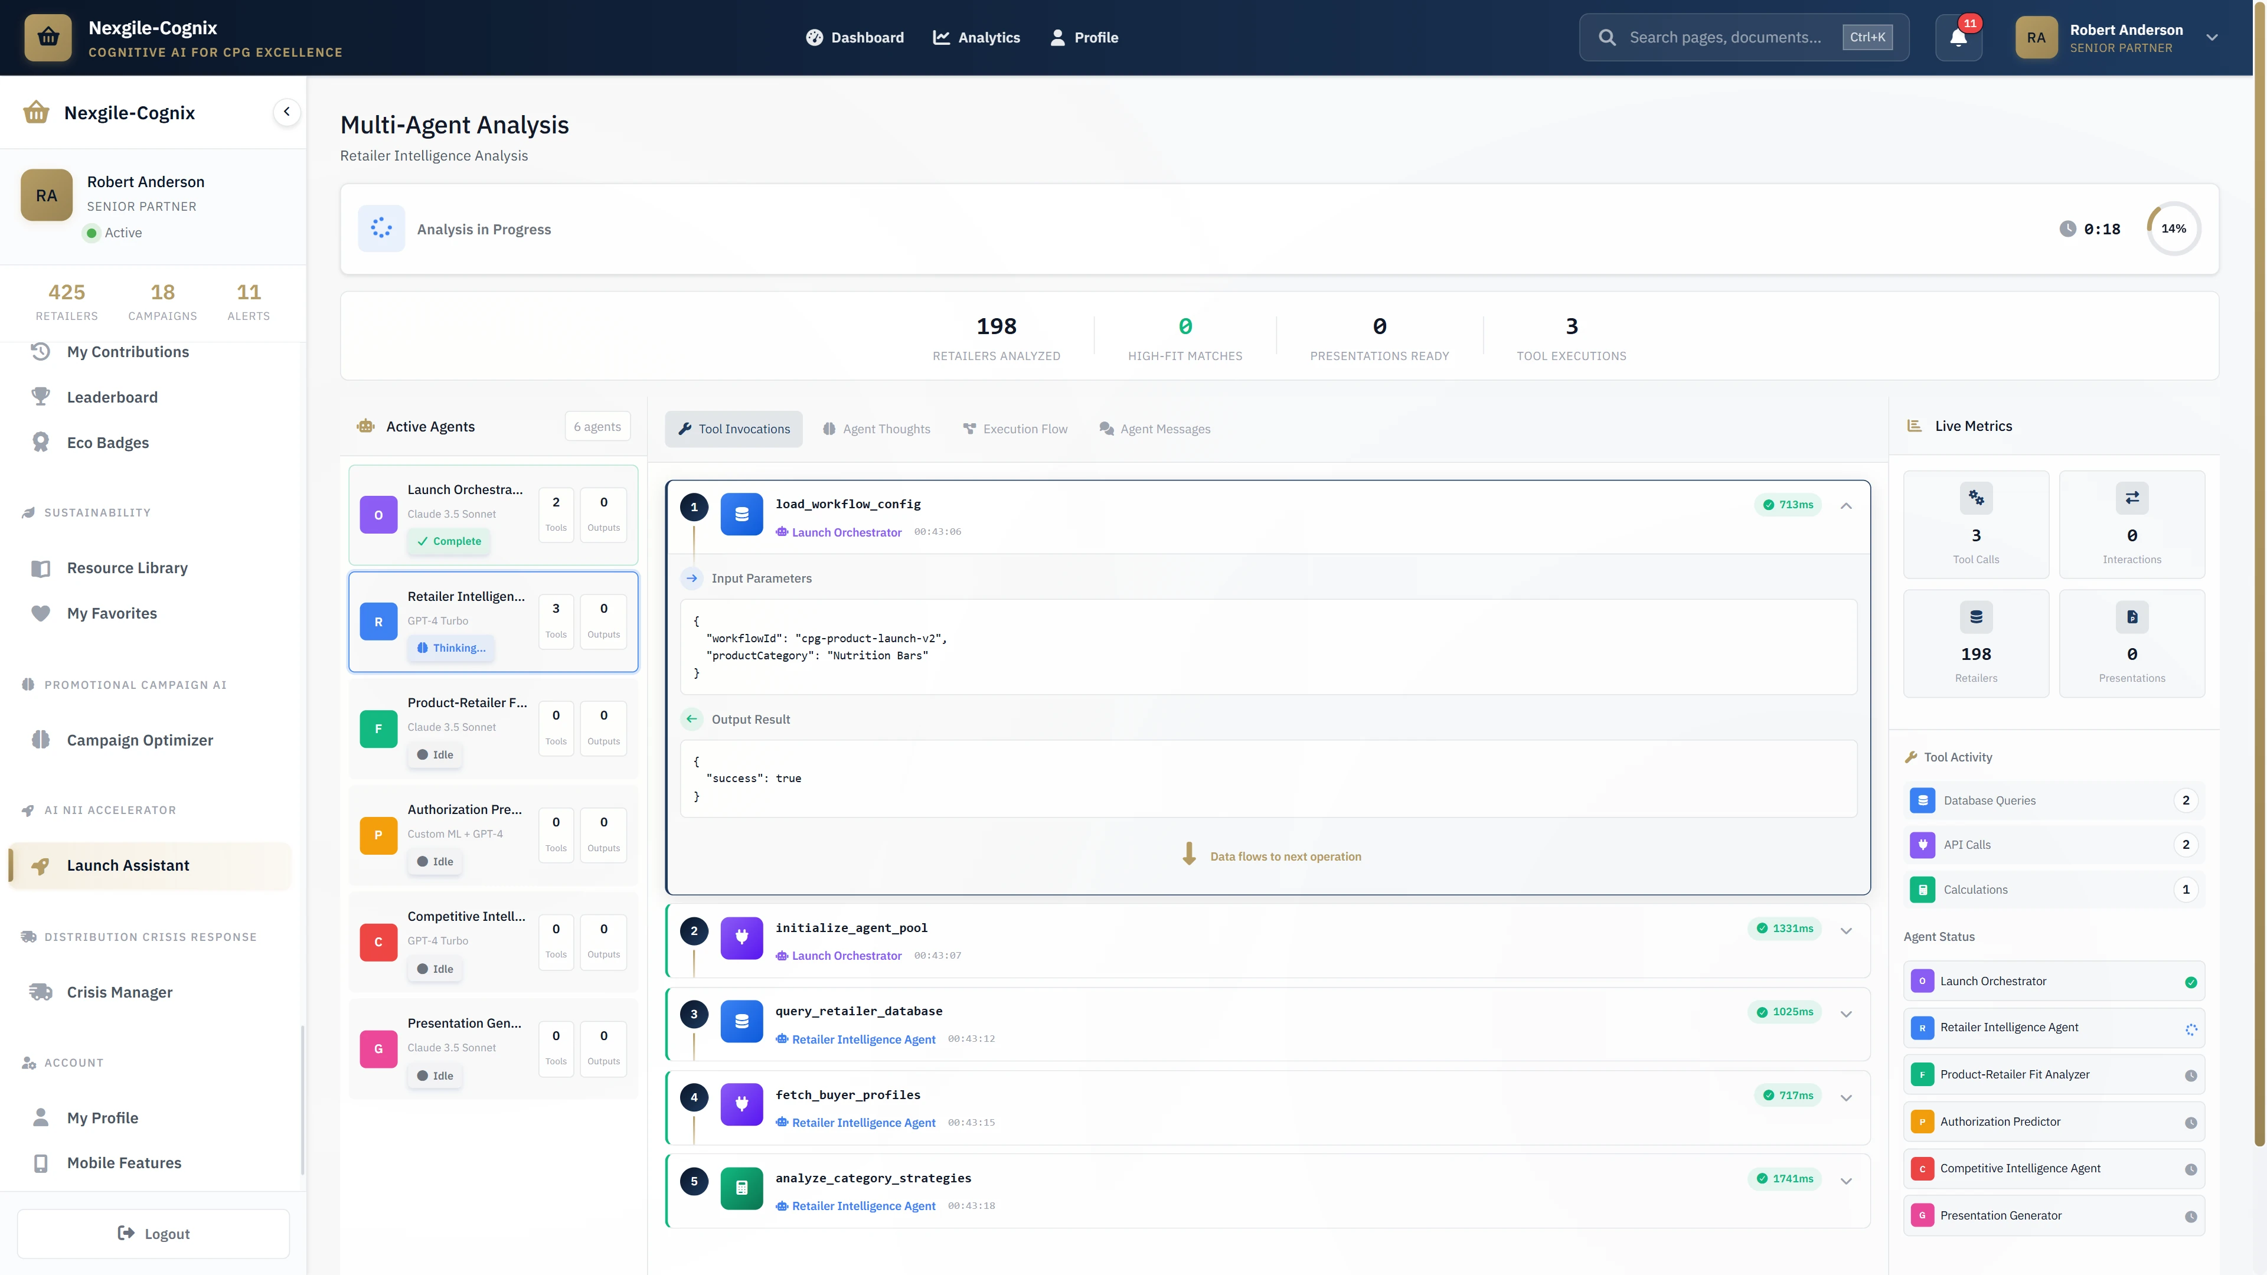The image size is (2267, 1275).
Task: Click the 14% progress ring indicator
Action: point(2173,229)
